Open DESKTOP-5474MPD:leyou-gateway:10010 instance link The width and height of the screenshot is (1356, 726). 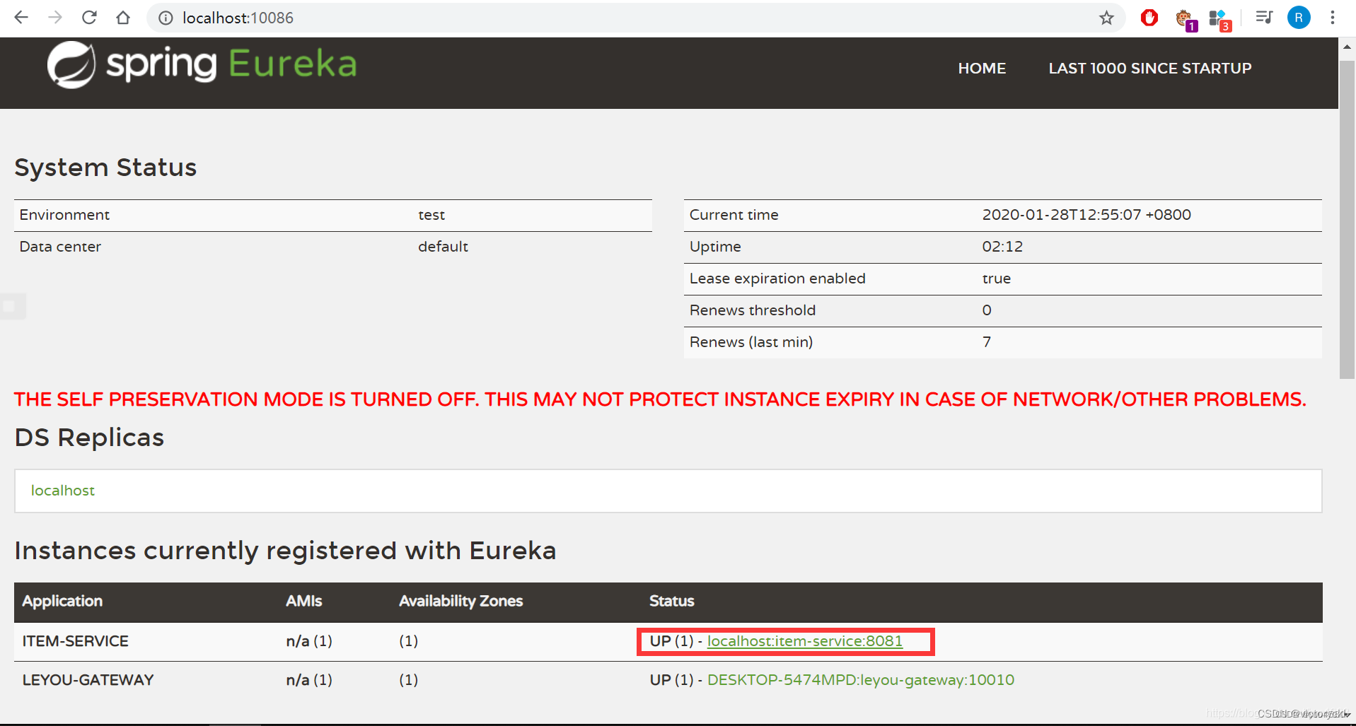pyautogui.click(x=861, y=680)
